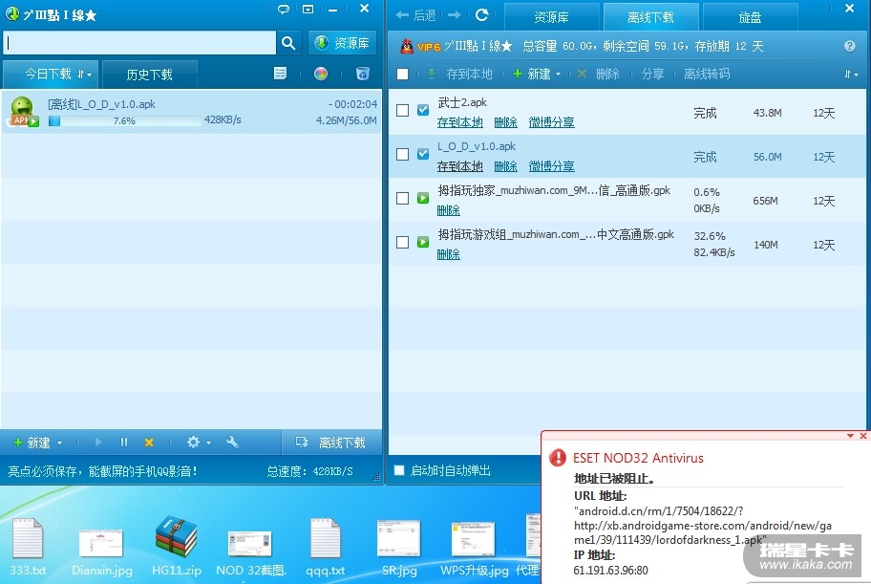Toggle 启动时自动弹出 checkbox
This screenshot has width=871, height=584.
point(399,470)
